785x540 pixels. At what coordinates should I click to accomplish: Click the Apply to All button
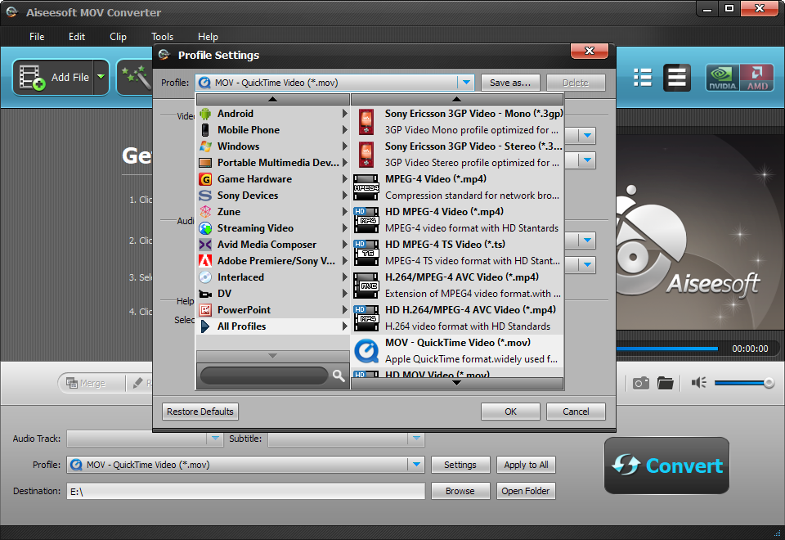pyautogui.click(x=526, y=465)
